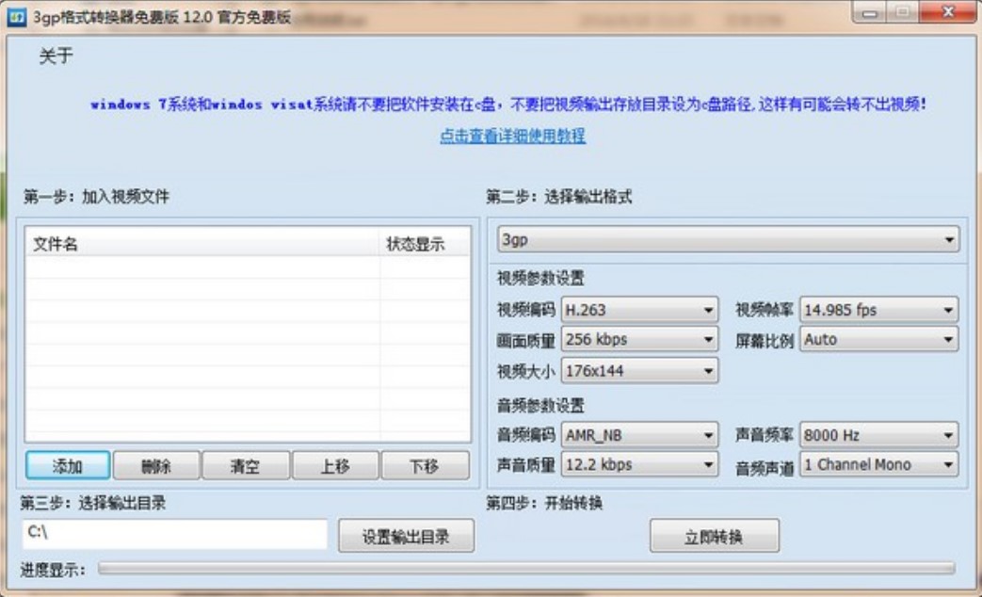Image resolution: width=982 pixels, height=597 pixels.
Task: Click the maximize window button
Action: 903,12
